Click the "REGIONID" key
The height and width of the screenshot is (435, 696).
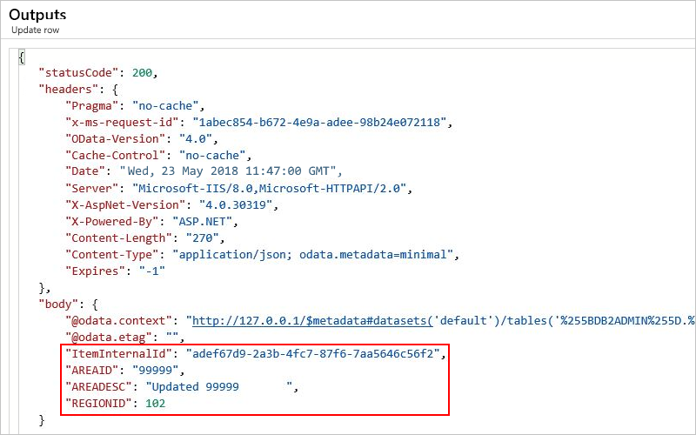(x=99, y=404)
